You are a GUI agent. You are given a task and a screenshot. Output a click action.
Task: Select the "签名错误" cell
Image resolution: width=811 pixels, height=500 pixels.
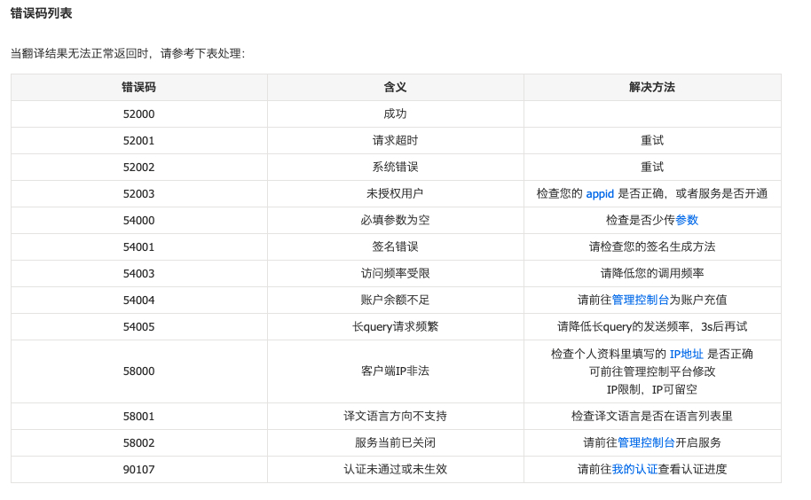395,246
